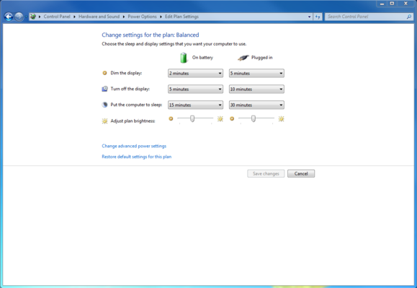This screenshot has width=417, height=288.
Task: Go to Power Options in the breadcrumb
Action: (143, 17)
